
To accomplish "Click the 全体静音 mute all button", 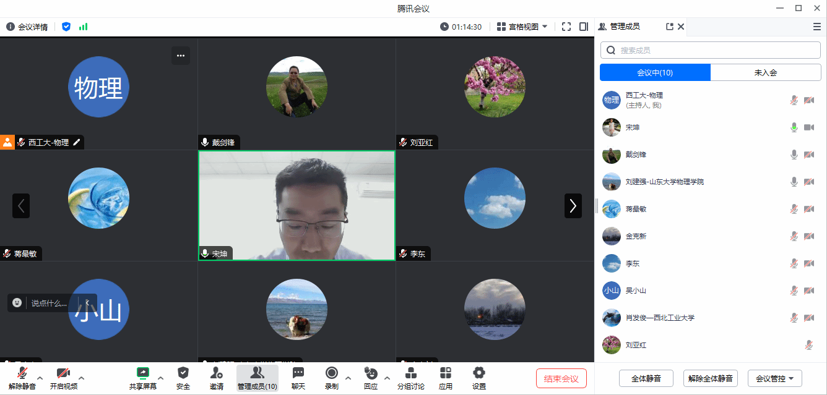I will [646, 378].
